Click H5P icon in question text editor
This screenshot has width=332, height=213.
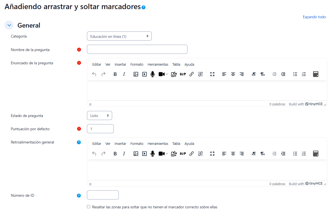183,74
